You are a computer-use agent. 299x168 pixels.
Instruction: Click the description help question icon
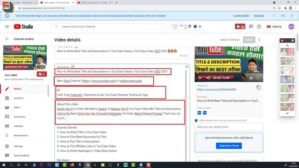click(x=73, y=67)
